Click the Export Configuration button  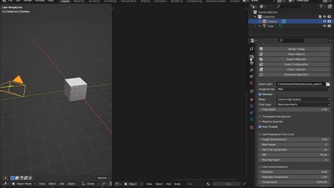click(x=294, y=64)
